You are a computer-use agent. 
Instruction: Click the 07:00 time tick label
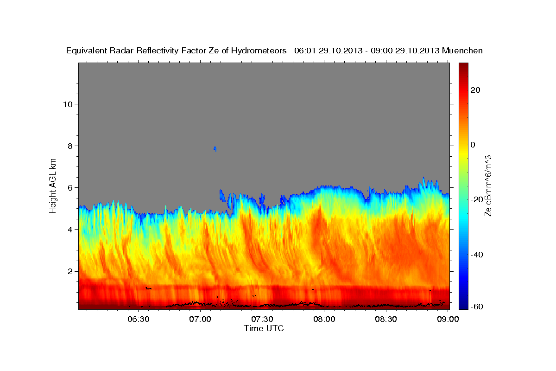201,319
